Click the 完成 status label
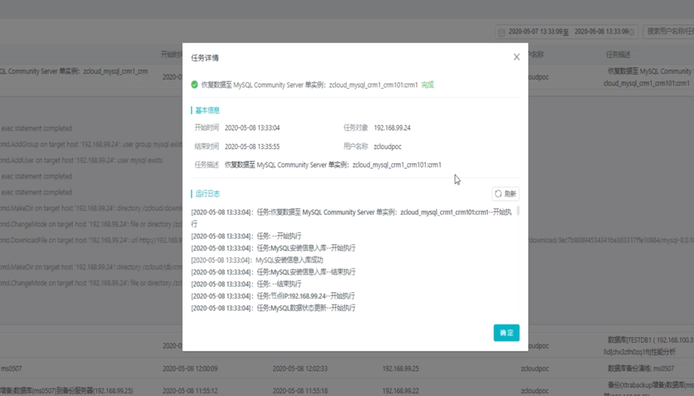This screenshot has height=396, width=694. click(428, 85)
